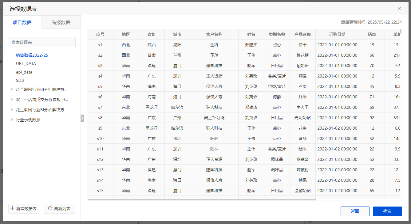411x224 pixels.
Task: Click the 姓名 column header
Action: tap(251, 34)
